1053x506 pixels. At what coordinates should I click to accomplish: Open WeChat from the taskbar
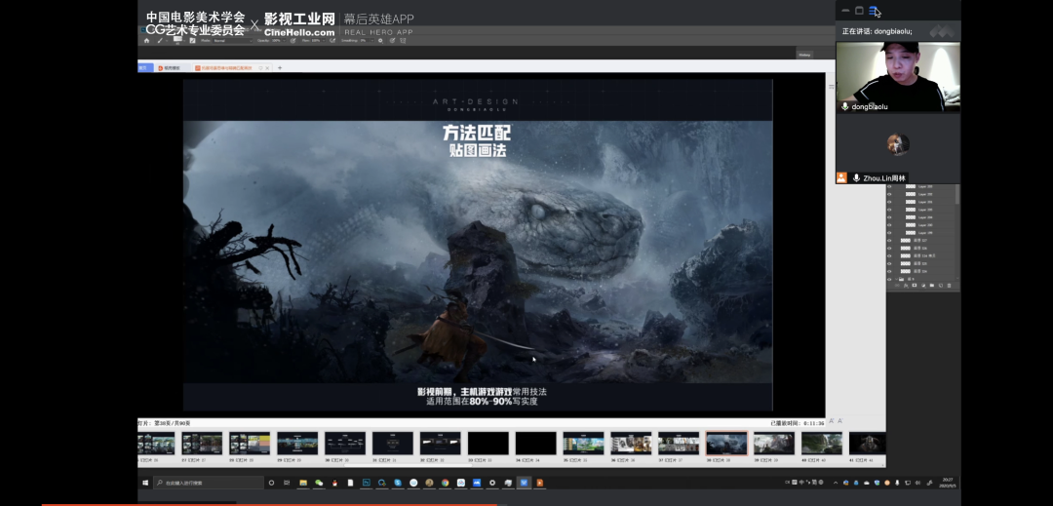tap(318, 483)
